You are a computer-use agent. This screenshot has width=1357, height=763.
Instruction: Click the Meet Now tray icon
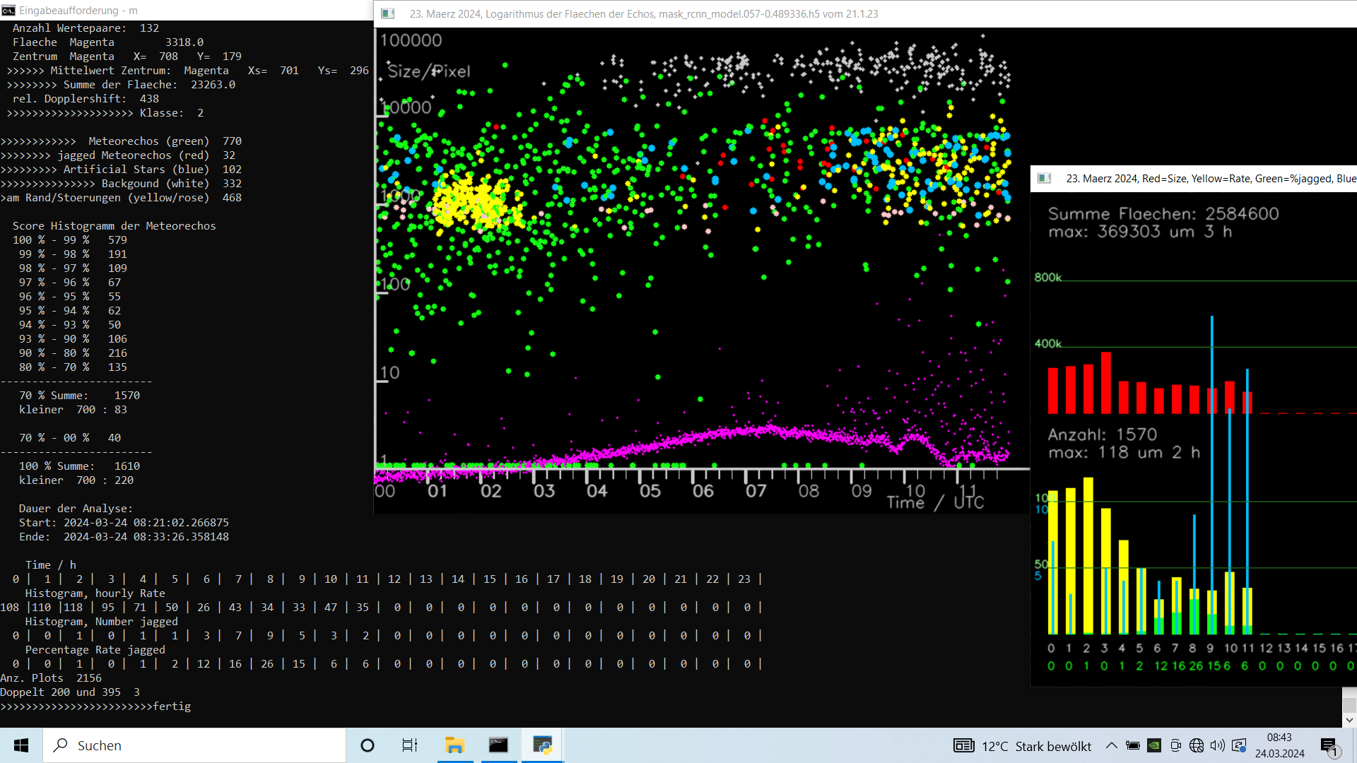click(1175, 745)
